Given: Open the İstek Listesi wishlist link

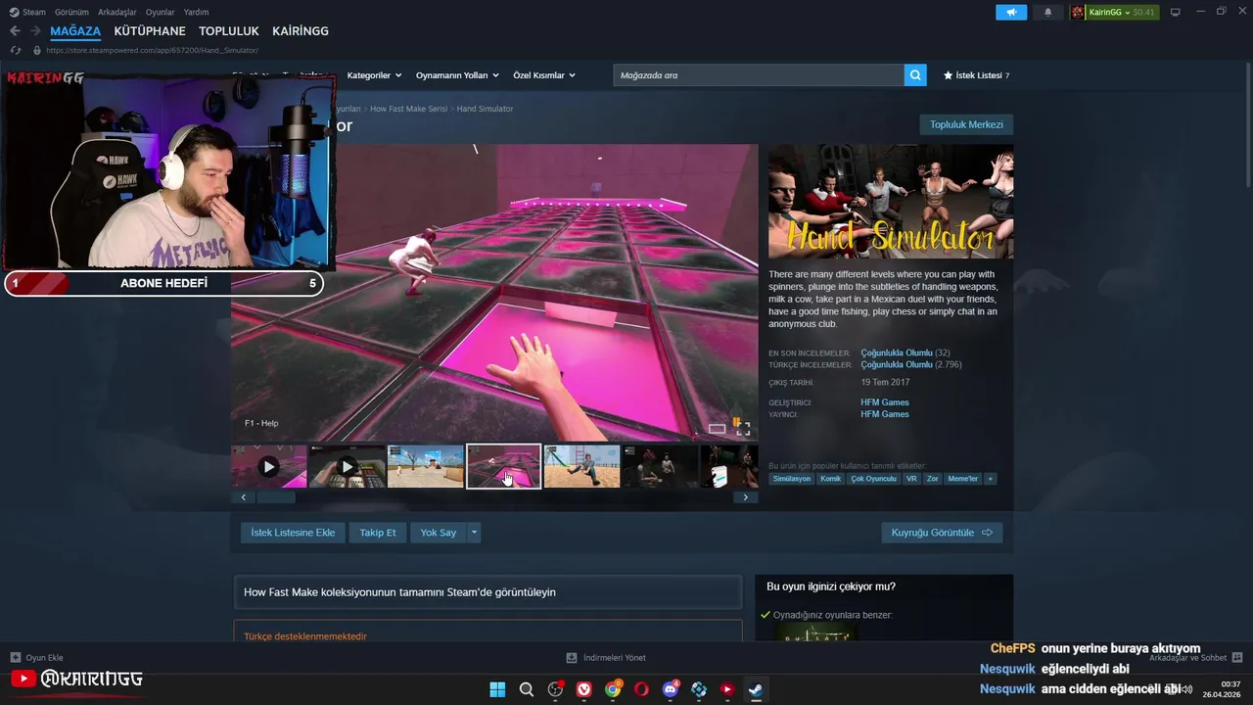Looking at the screenshot, I should (x=976, y=75).
